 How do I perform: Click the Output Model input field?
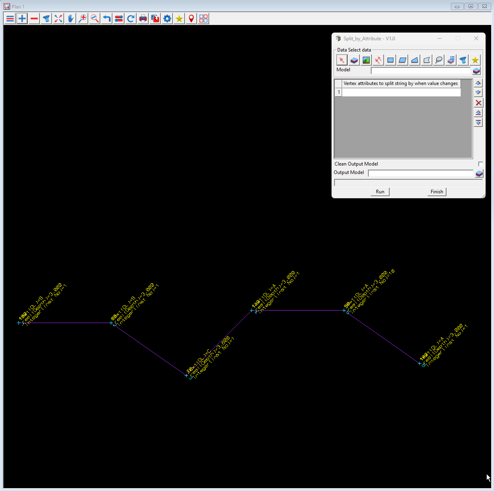pyautogui.click(x=421, y=173)
